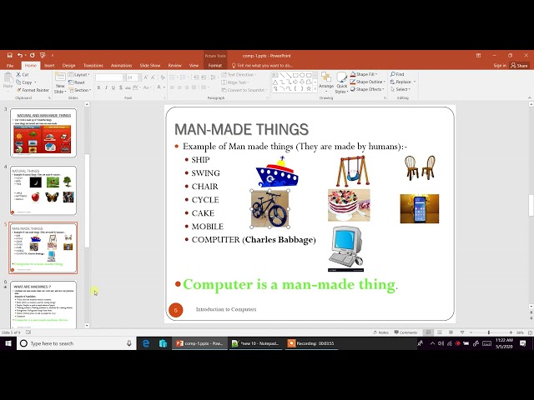Save the presentation from Quick Access Toolbar
This screenshot has height=400, width=534.
tap(10, 55)
